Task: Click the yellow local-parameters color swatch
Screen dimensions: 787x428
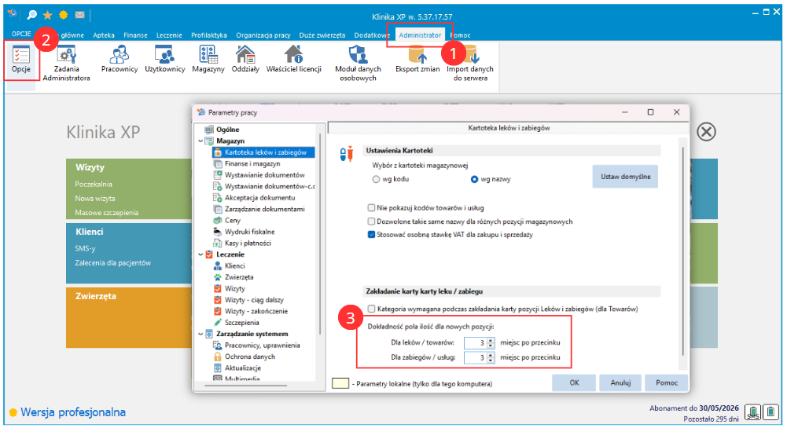Action: coord(341,383)
